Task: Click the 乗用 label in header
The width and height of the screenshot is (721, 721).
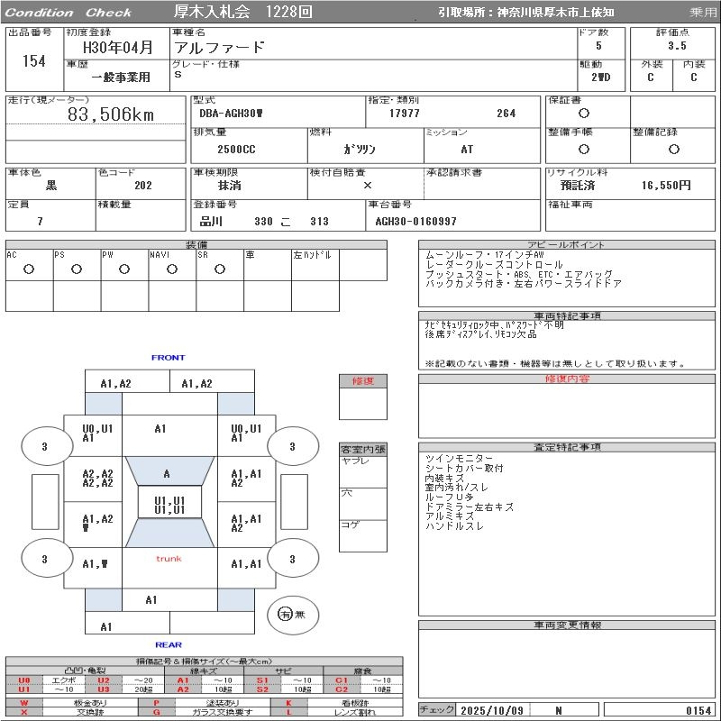Action: click(703, 13)
